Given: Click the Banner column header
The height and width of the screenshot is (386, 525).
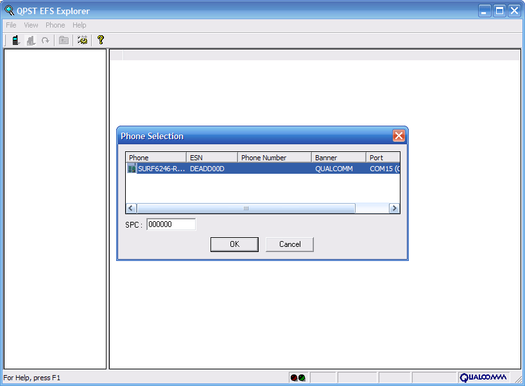Looking at the screenshot, I should tap(339, 158).
